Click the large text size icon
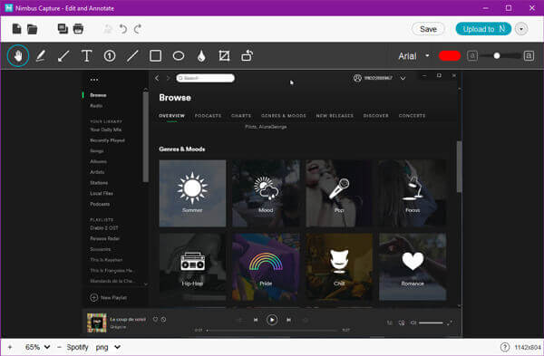 (529, 55)
